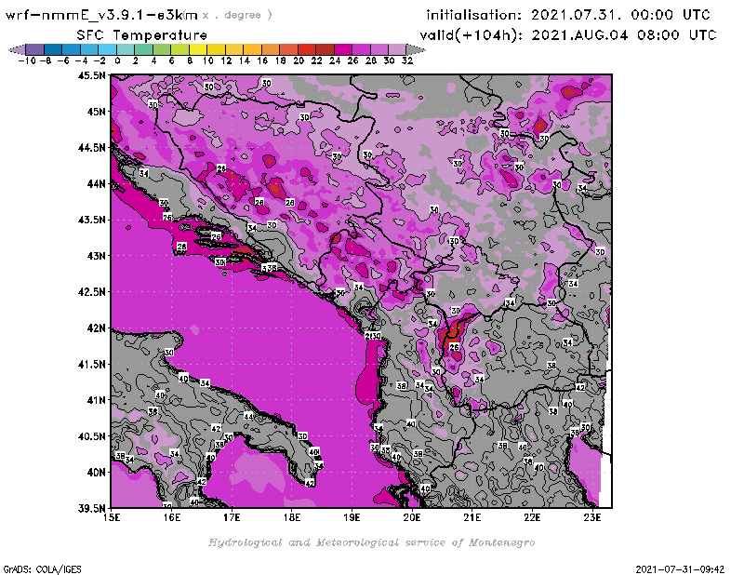Screen dimensions: 744x575
Task: Click 'Hydrological and Meteorological service of Montenegro' caption
Action: pos(371,542)
